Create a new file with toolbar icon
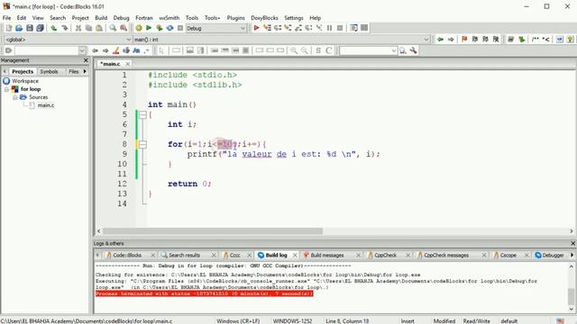Screen dimensions: 577x324 click(9, 28)
